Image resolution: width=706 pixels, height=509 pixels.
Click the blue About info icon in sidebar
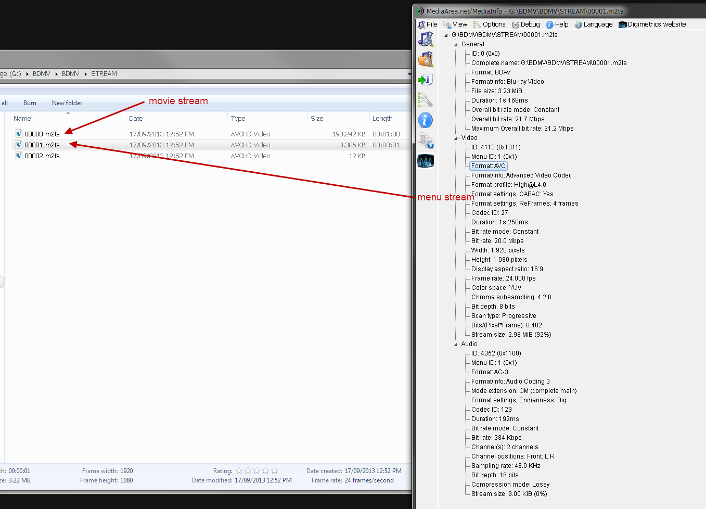click(426, 120)
